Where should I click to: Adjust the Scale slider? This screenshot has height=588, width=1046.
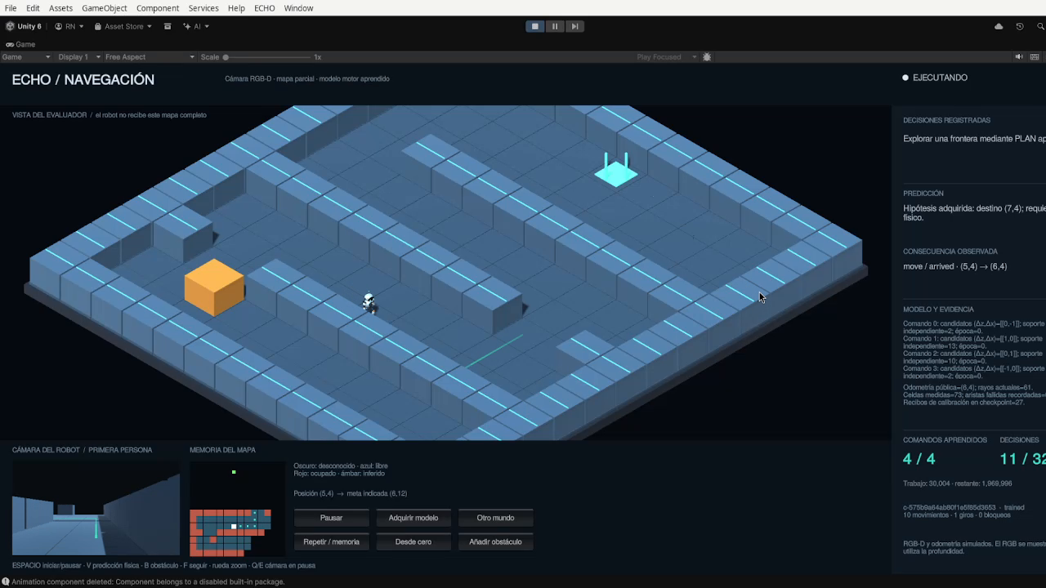(267, 57)
